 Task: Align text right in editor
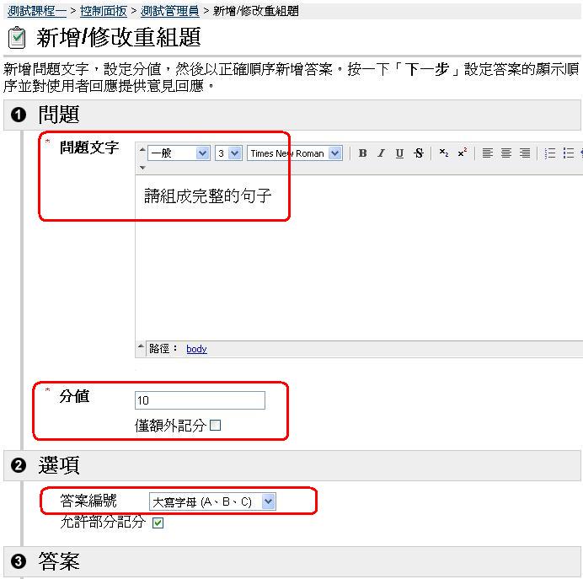coord(525,153)
